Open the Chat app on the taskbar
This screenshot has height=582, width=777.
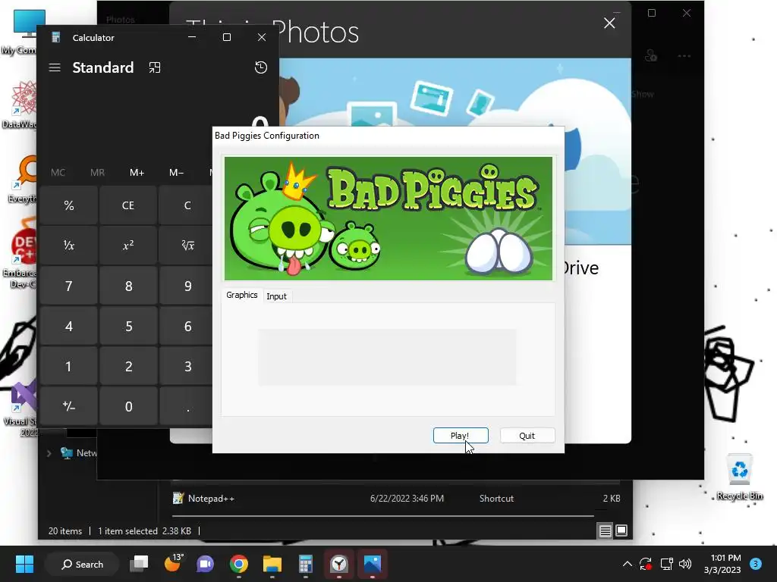click(205, 564)
